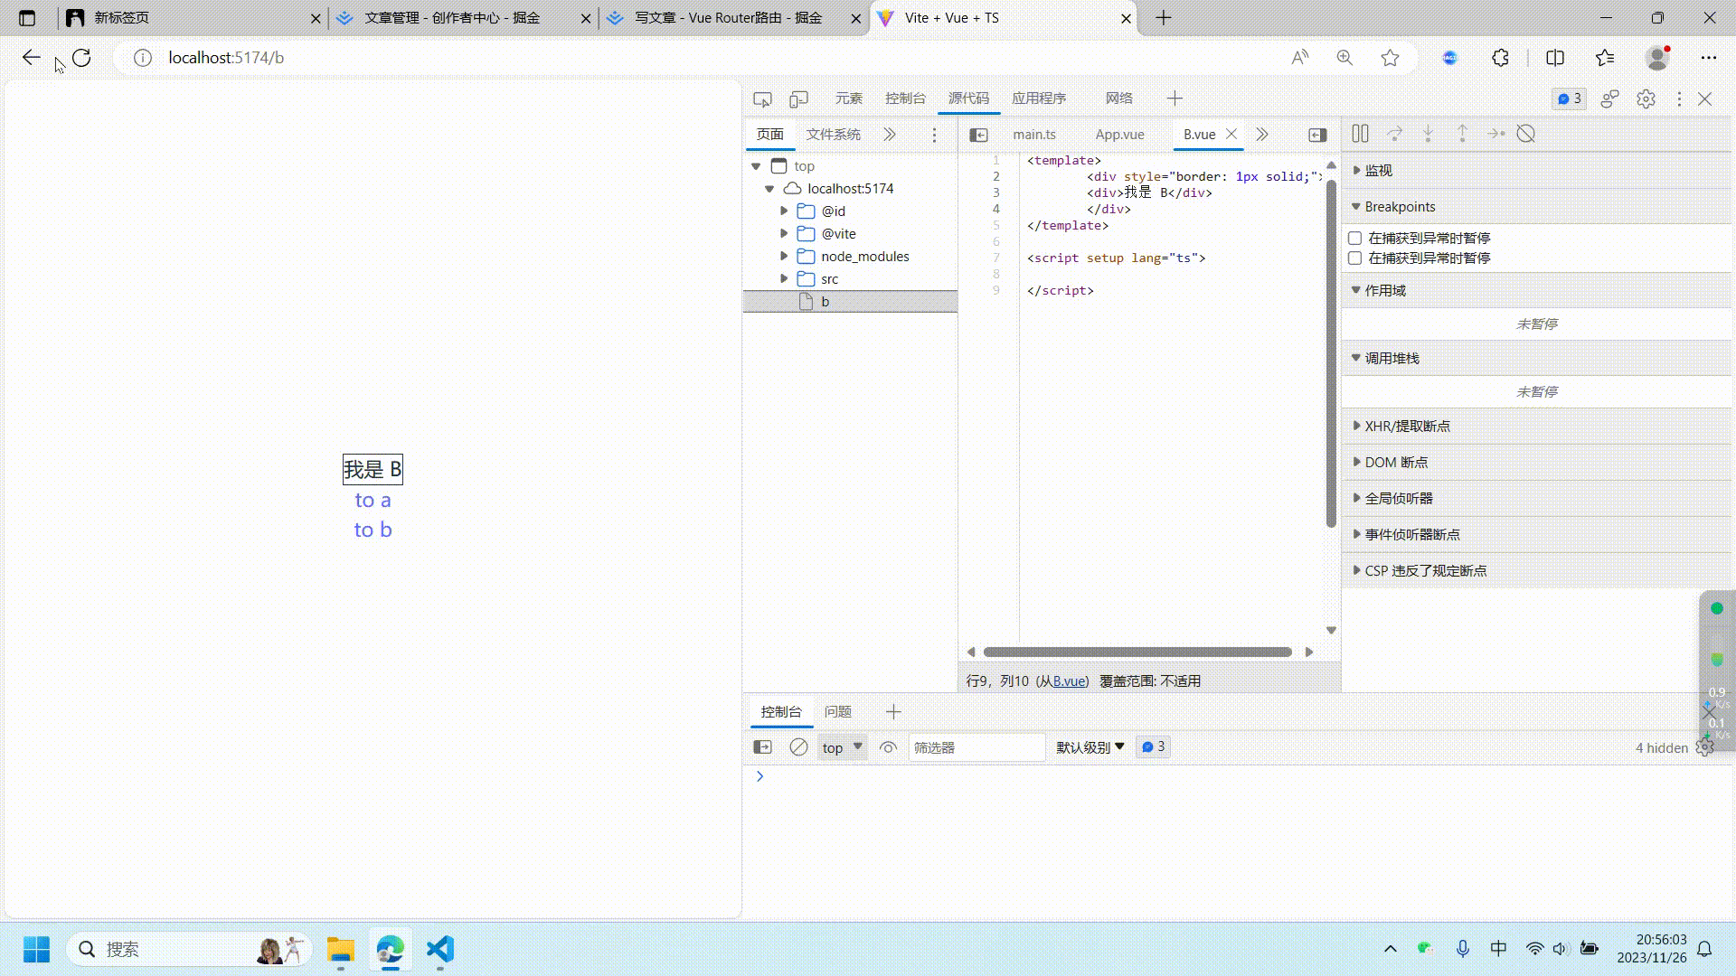
Task: Switch to the 文件系统 filesystem tab
Action: coord(834,135)
